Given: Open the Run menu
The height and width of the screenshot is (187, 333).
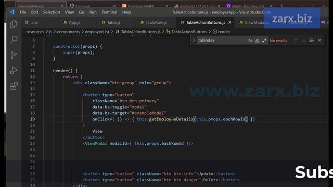Looking at the screenshot, I should click(93, 12).
